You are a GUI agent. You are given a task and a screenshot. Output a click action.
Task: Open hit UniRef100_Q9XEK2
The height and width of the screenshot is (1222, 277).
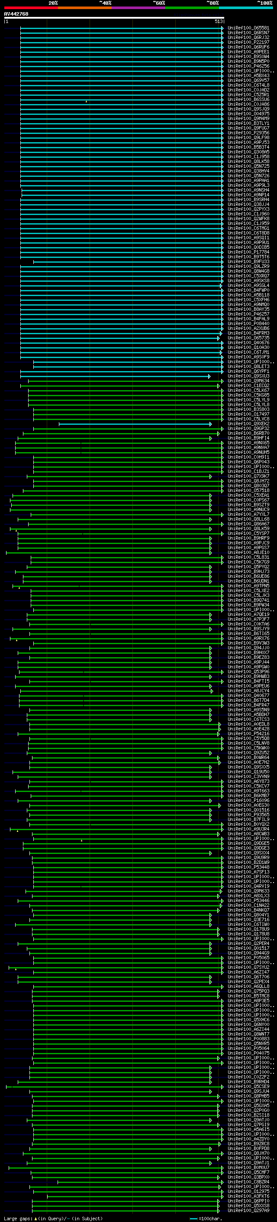[248, 424]
